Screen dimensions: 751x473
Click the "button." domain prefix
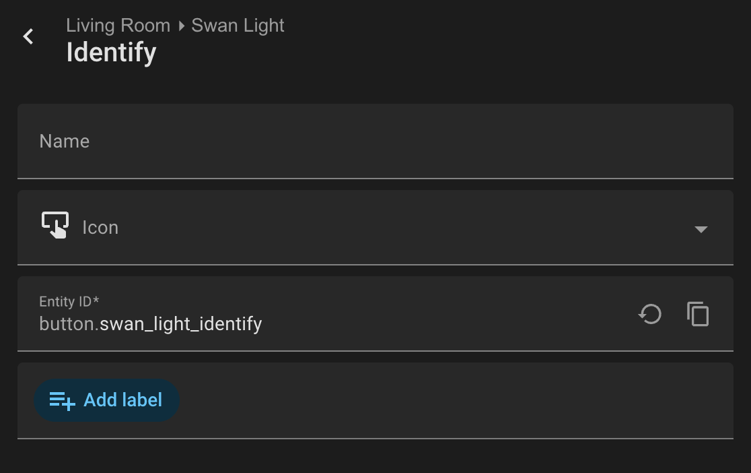[x=69, y=324]
